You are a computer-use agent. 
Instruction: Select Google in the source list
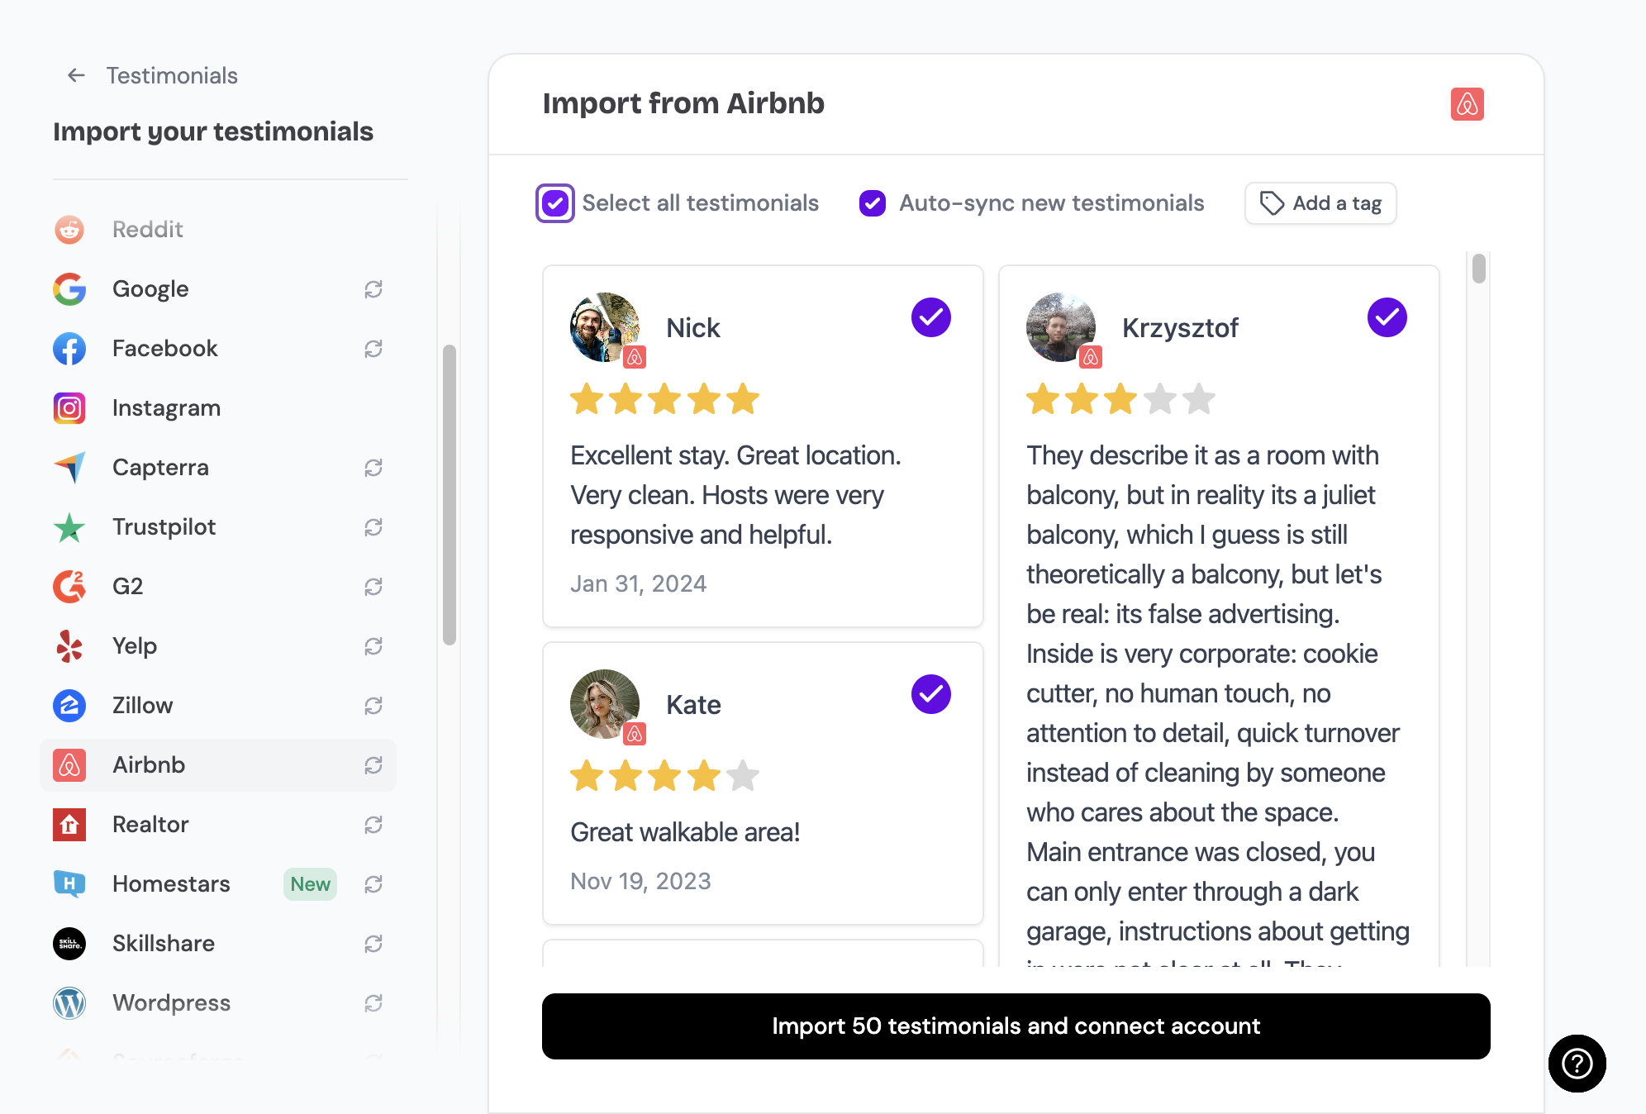coord(218,288)
